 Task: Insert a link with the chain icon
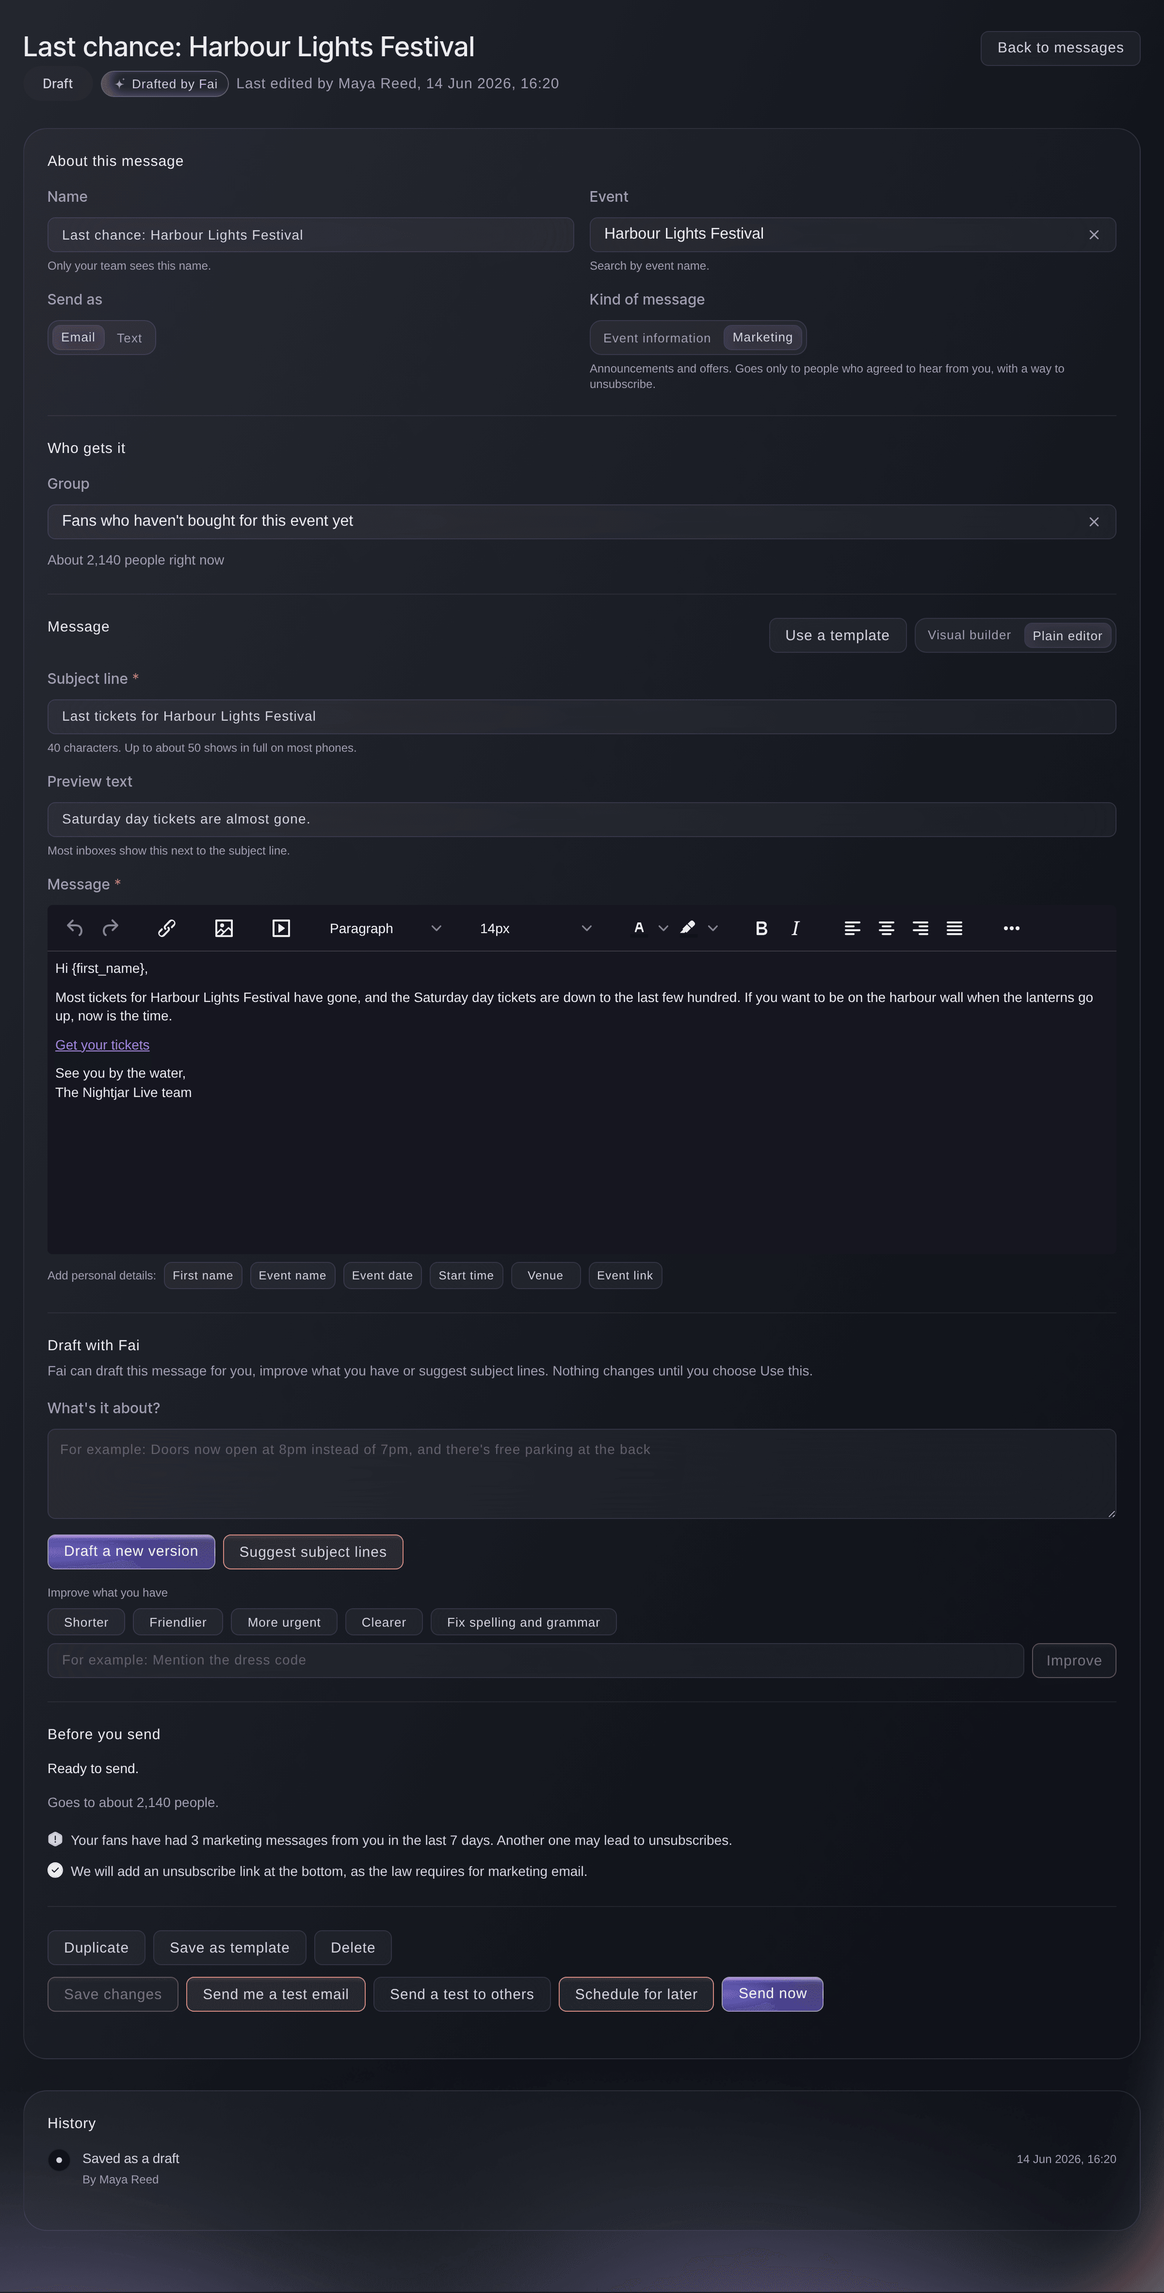166,928
